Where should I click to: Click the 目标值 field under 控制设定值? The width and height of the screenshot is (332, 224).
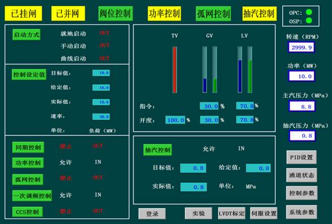click(101, 73)
